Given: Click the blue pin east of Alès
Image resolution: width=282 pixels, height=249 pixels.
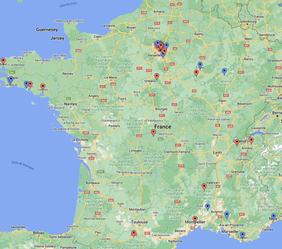Looking at the screenshot, I should tap(208, 207).
